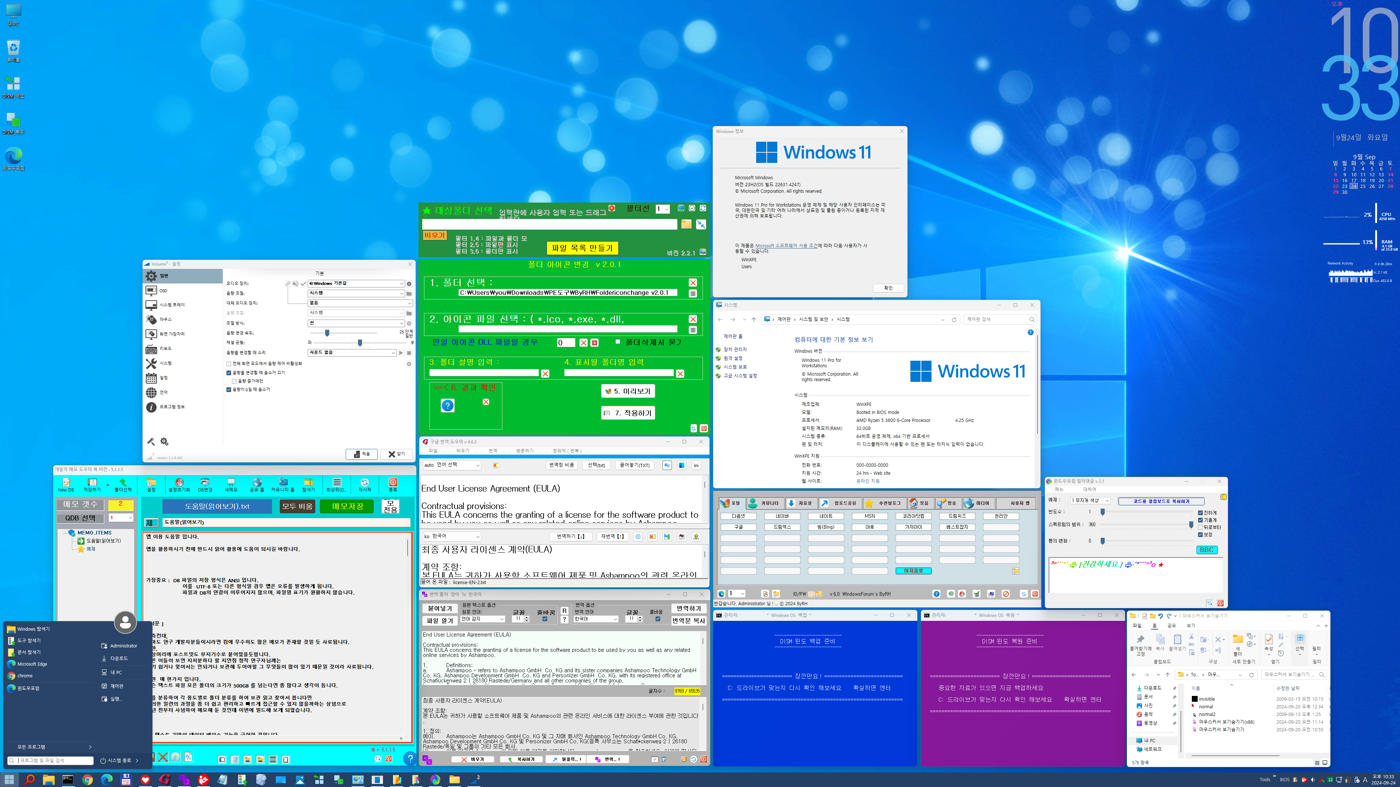Open 원문 언어 언어 감지 dropdown
The width and height of the screenshot is (1400, 787).
point(483,619)
